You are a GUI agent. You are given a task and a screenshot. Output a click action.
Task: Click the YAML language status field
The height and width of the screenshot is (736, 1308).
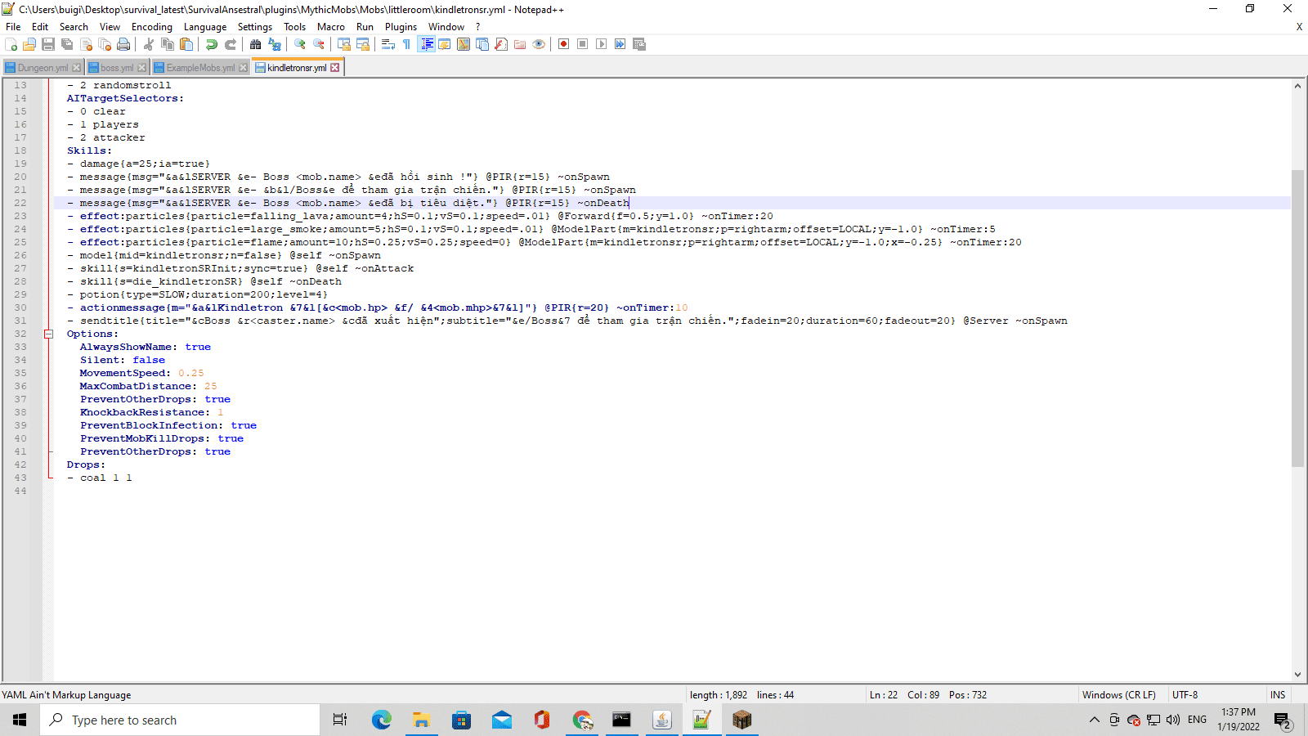(67, 695)
